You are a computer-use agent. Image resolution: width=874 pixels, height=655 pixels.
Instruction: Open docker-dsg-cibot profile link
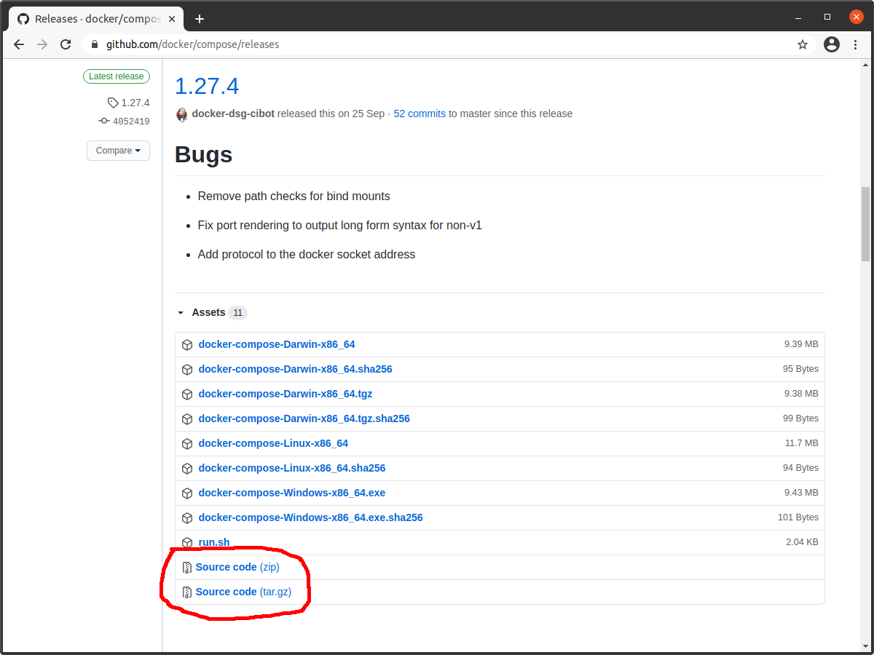click(233, 114)
